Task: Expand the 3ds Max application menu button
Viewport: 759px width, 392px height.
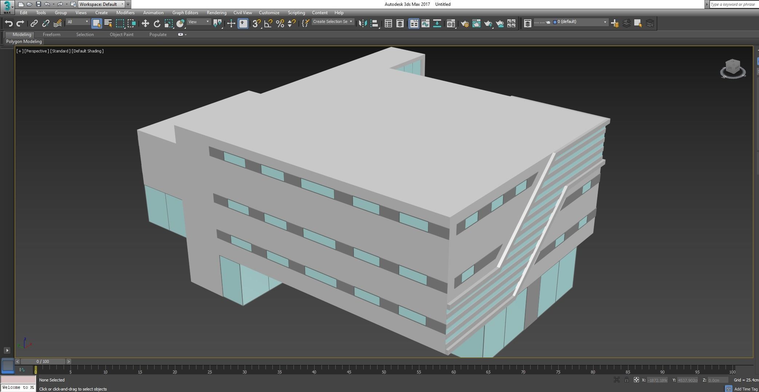Action: (x=7, y=7)
